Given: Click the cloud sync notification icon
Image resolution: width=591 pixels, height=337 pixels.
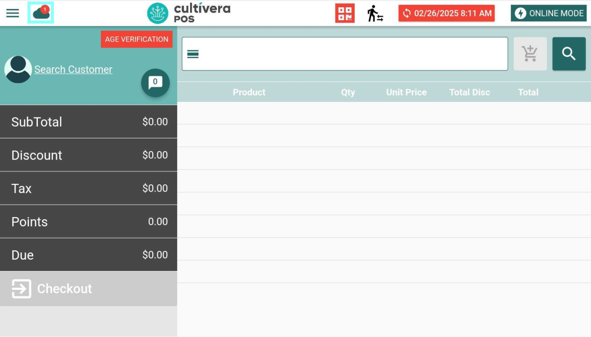Looking at the screenshot, I should click(x=41, y=12).
